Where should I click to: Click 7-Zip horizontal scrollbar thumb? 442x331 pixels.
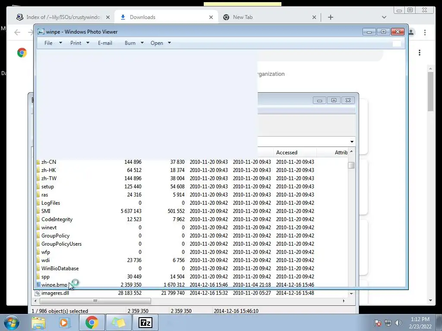coord(95,301)
